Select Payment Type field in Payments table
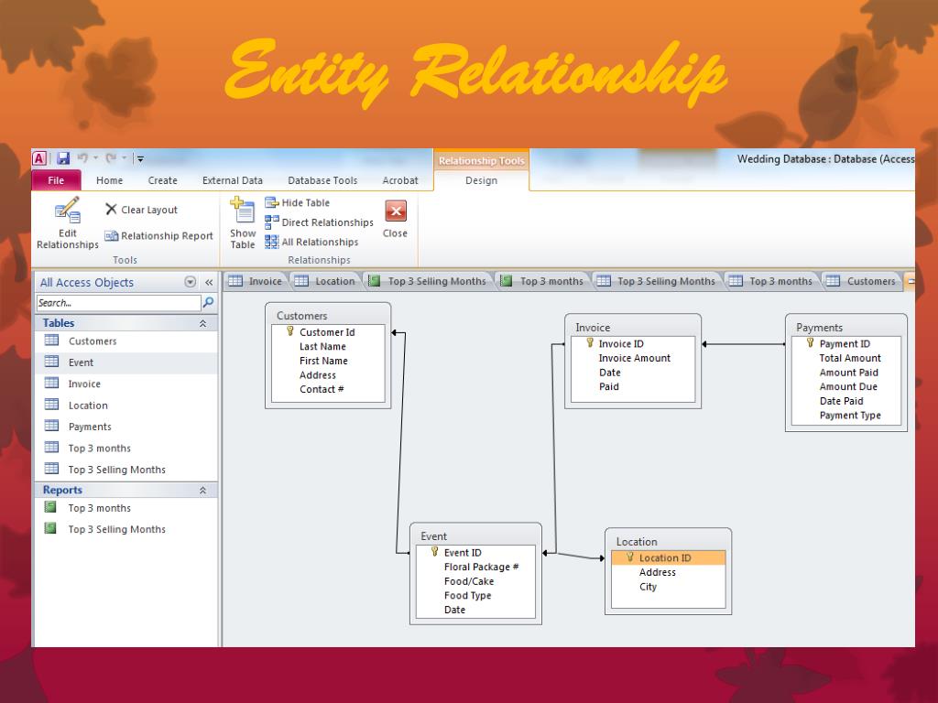 [849, 416]
